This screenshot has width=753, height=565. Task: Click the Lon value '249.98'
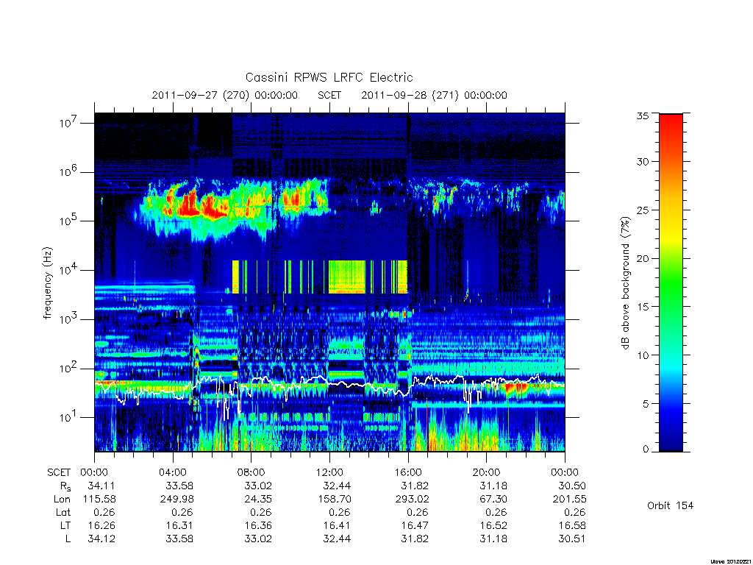[176, 500]
